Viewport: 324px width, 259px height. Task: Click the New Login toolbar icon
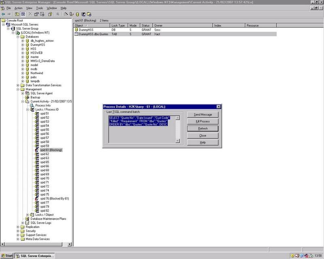tap(83, 14)
